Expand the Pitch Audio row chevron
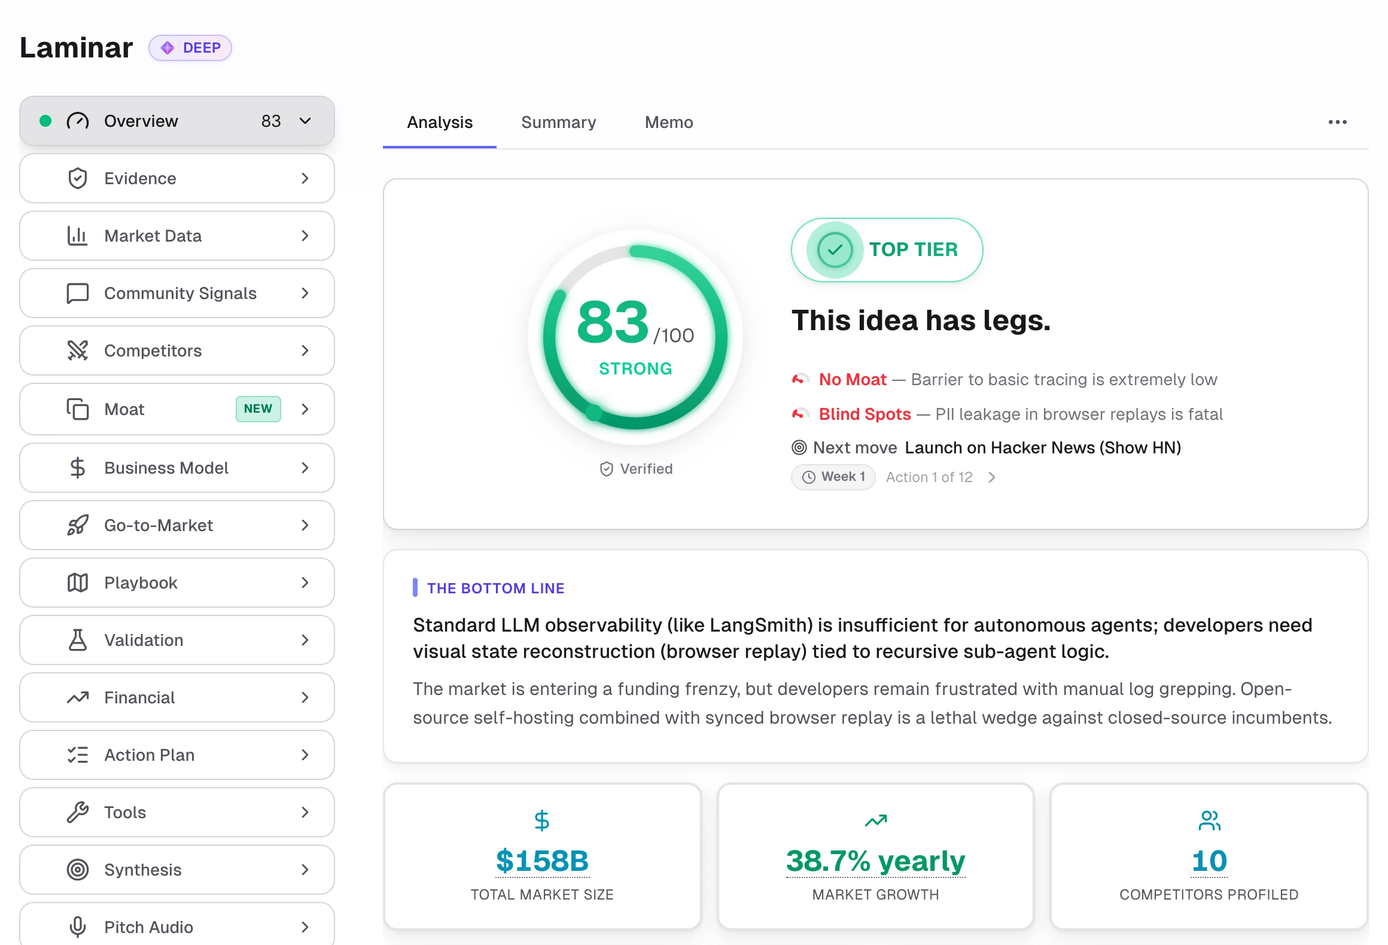1388x945 pixels. click(x=305, y=927)
